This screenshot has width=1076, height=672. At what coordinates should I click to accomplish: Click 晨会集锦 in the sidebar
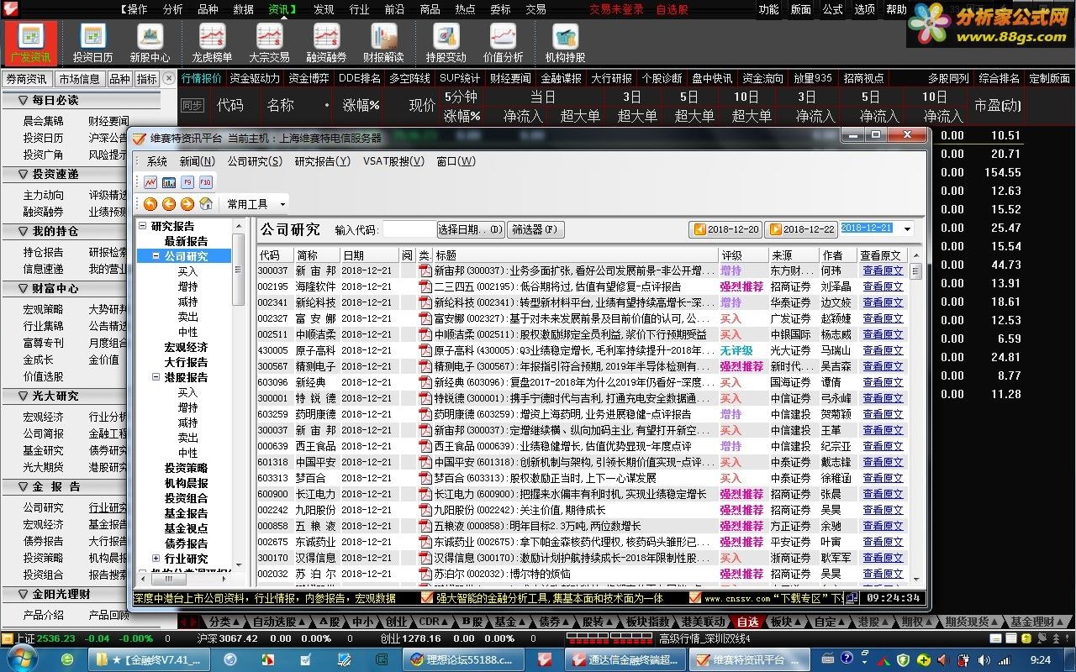pos(43,121)
